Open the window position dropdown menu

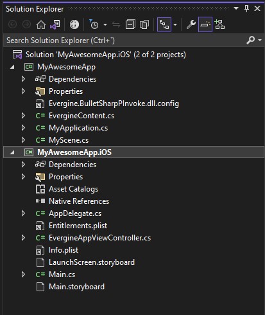[236, 8]
